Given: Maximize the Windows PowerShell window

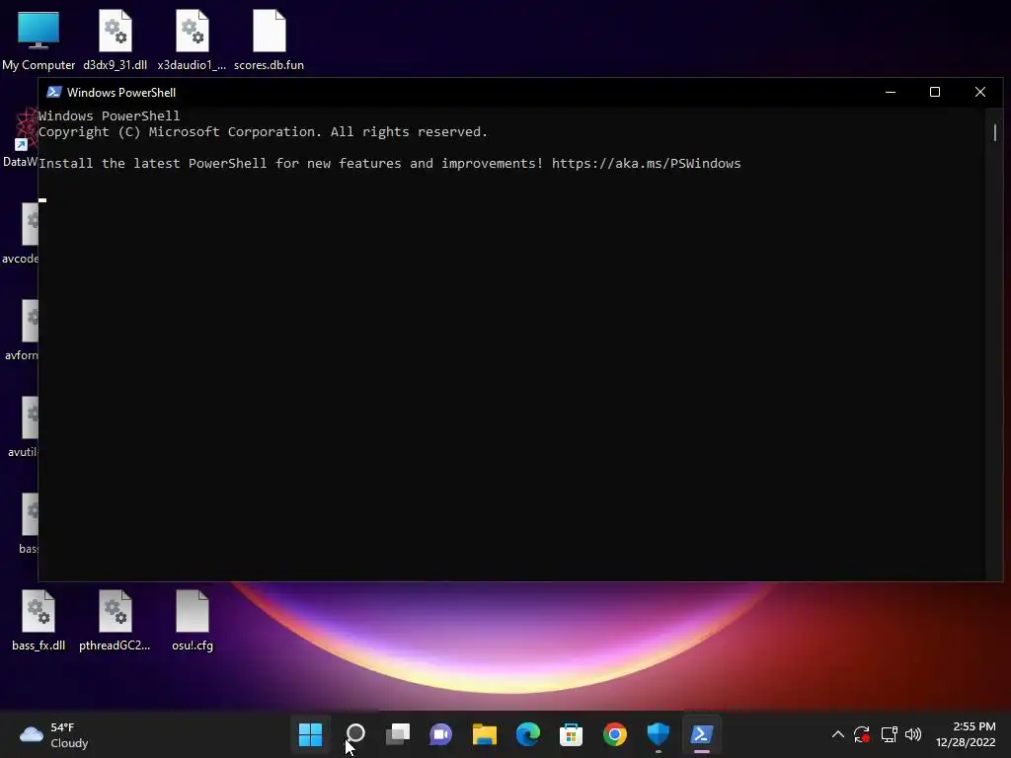Looking at the screenshot, I should 935,92.
